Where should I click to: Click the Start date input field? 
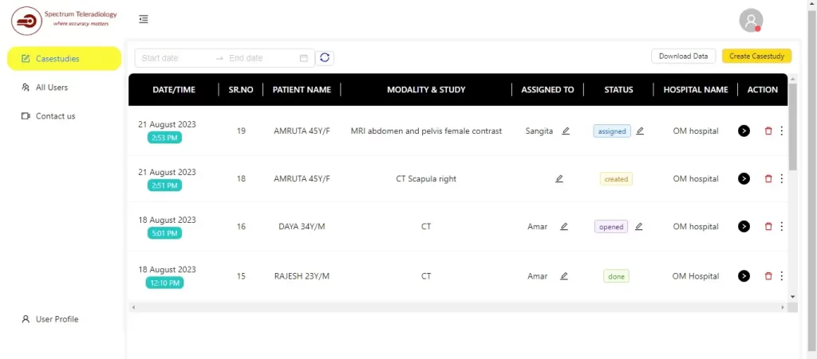[x=176, y=58]
